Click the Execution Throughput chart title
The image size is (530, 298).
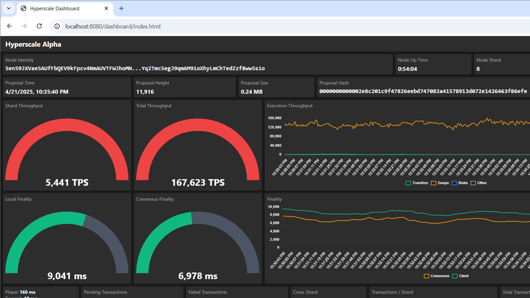tap(290, 106)
